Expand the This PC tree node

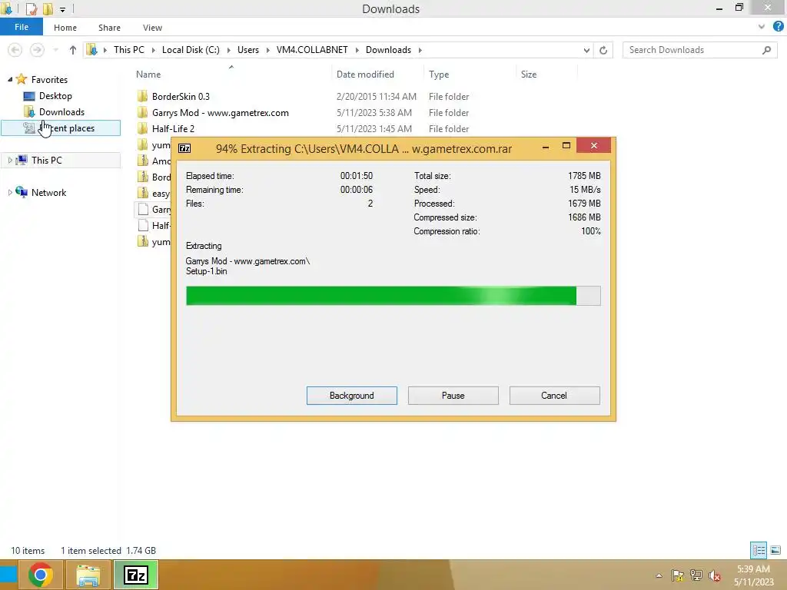click(10, 160)
